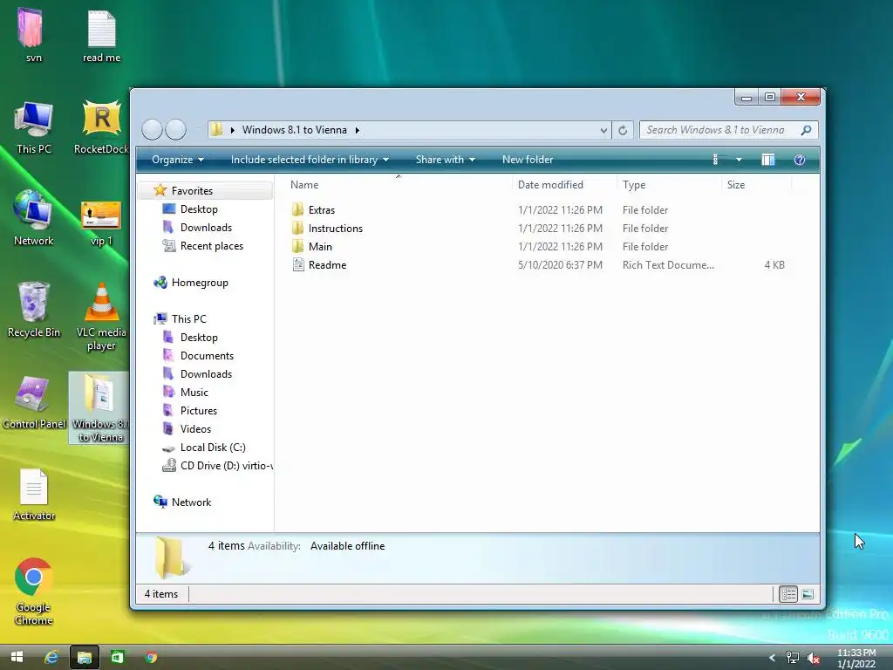The height and width of the screenshot is (670, 893).
Task: Select the Network desktop icon
Action: (34, 217)
